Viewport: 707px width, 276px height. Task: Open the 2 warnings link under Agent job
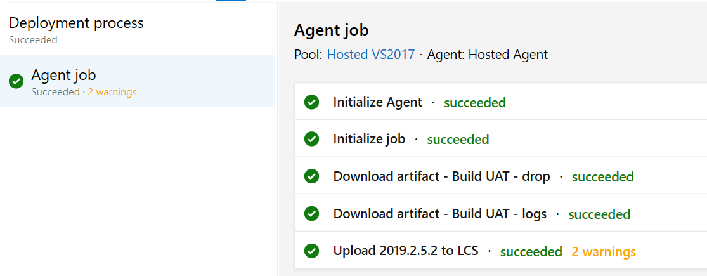pyautogui.click(x=112, y=92)
